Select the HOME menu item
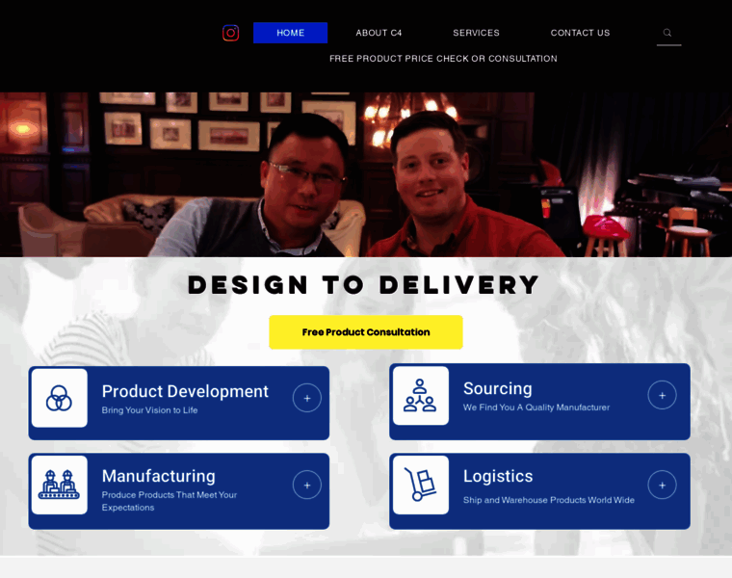Viewport: 732px width, 578px height. [290, 33]
